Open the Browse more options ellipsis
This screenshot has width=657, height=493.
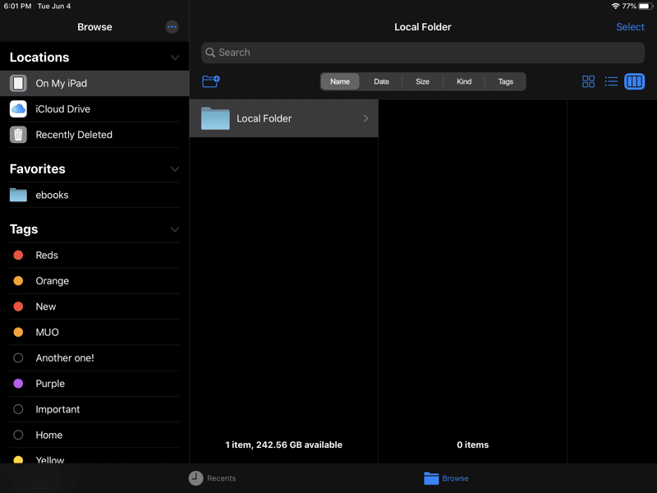[172, 27]
